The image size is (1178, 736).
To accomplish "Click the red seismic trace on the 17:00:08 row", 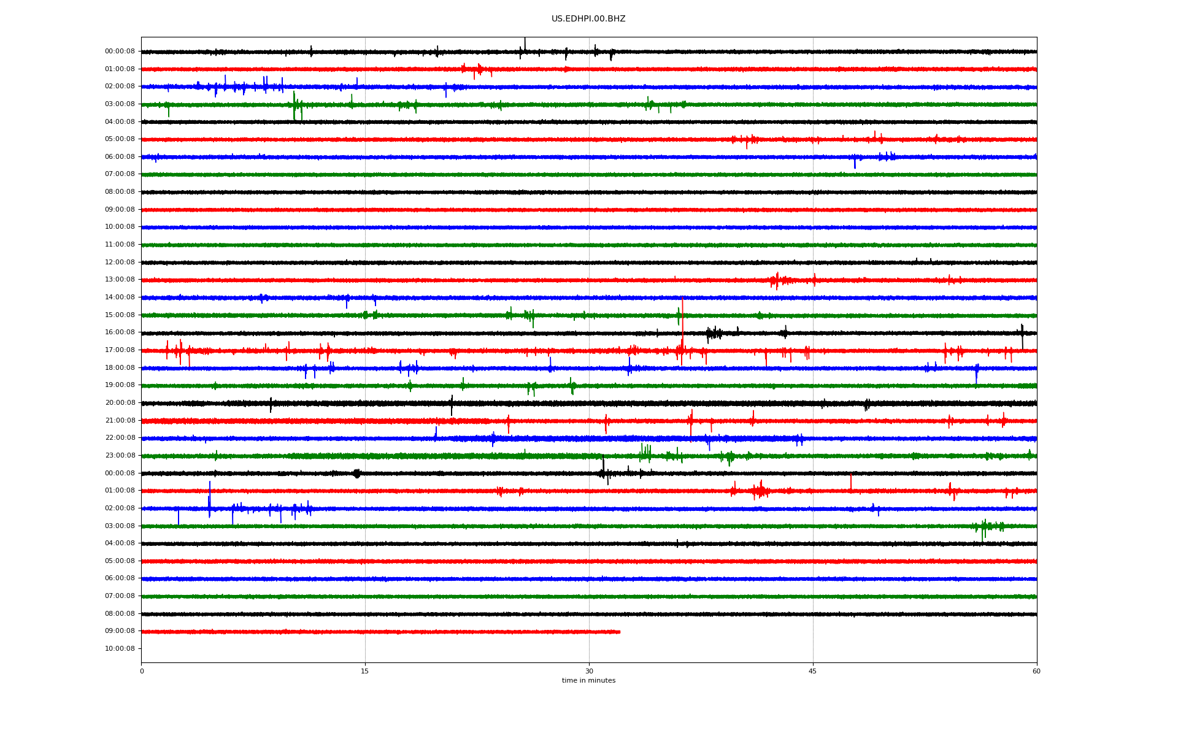I will [x=589, y=351].
